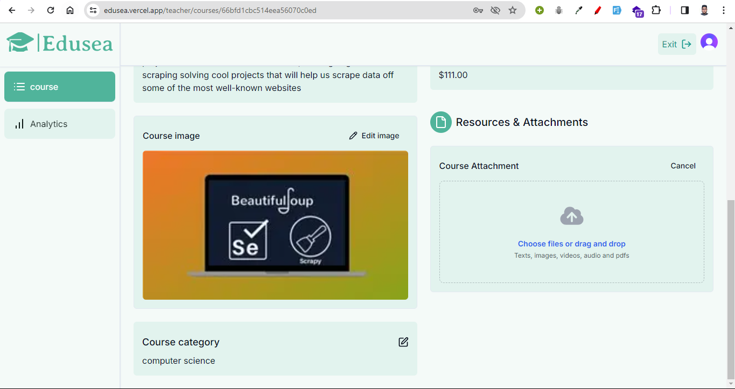Screen dimensions: 735x389
Task: Select the course sidebar item
Action: (60, 87)
